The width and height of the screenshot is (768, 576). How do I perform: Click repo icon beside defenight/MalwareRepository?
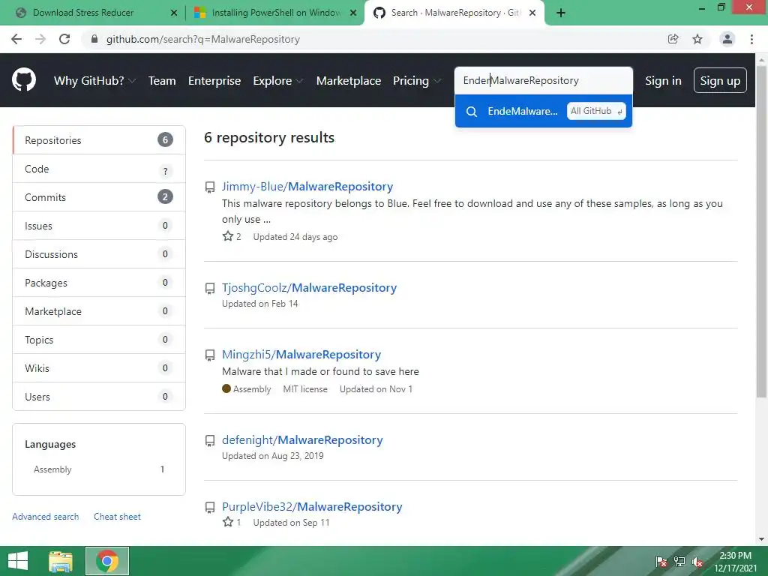[x=210, y=441]
